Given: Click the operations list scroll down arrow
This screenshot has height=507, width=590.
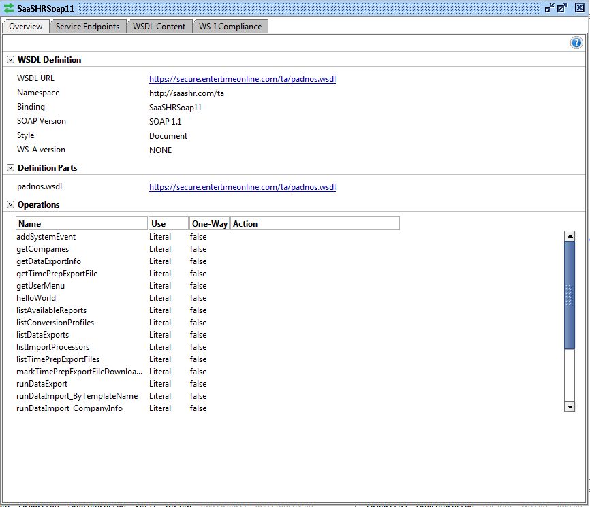Looking at the screenshot, I should [x=570, y=407].
